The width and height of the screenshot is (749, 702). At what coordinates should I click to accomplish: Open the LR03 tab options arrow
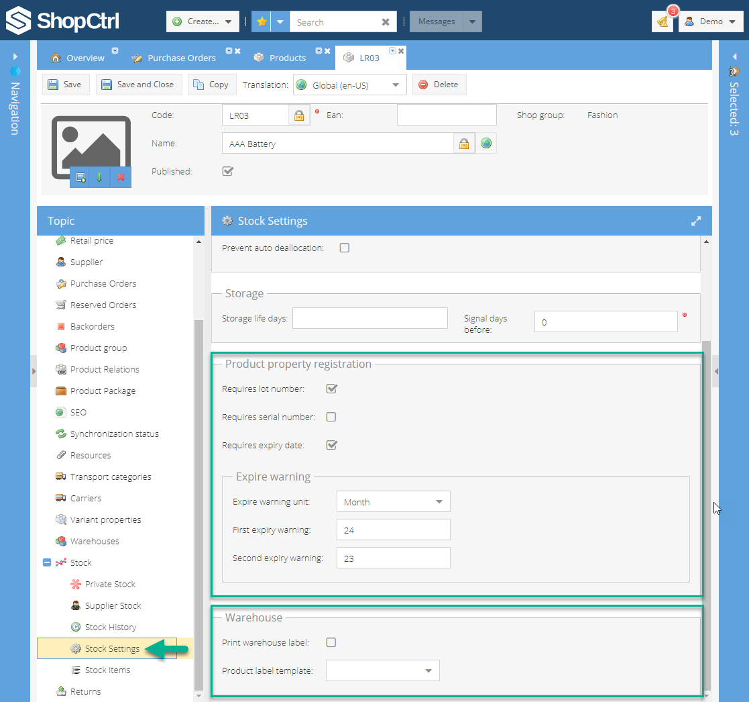(x=393, y=51)
